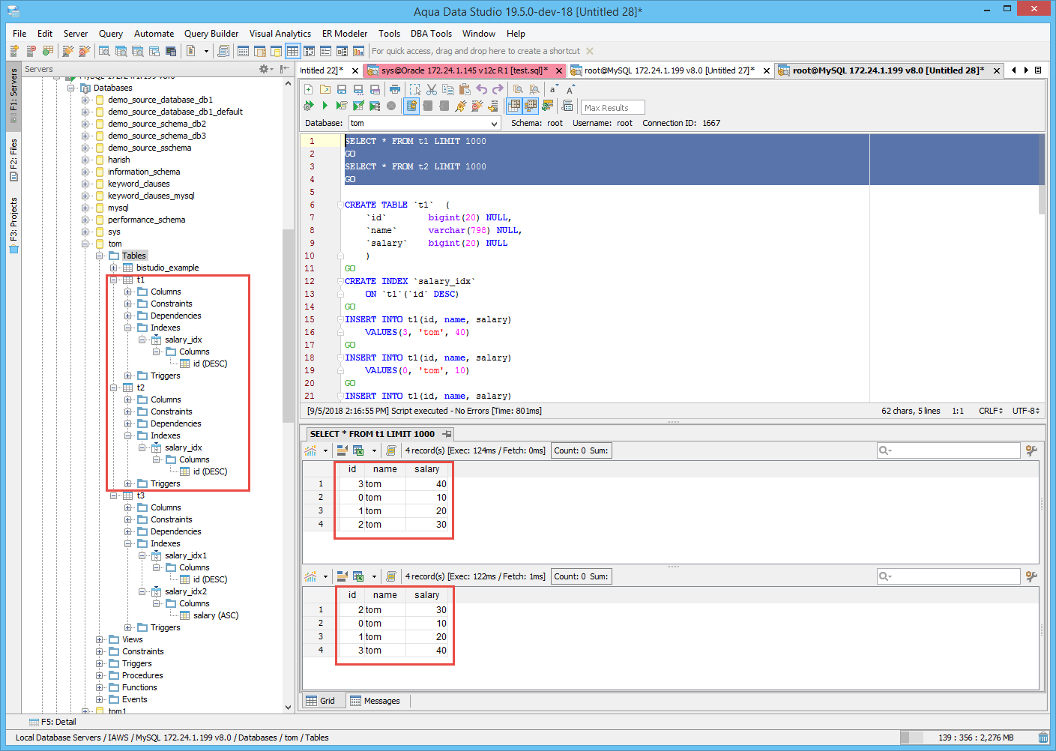Open the line ending CRLF dropdown
The image size is (1056, 751).
[x=990, y=411]
